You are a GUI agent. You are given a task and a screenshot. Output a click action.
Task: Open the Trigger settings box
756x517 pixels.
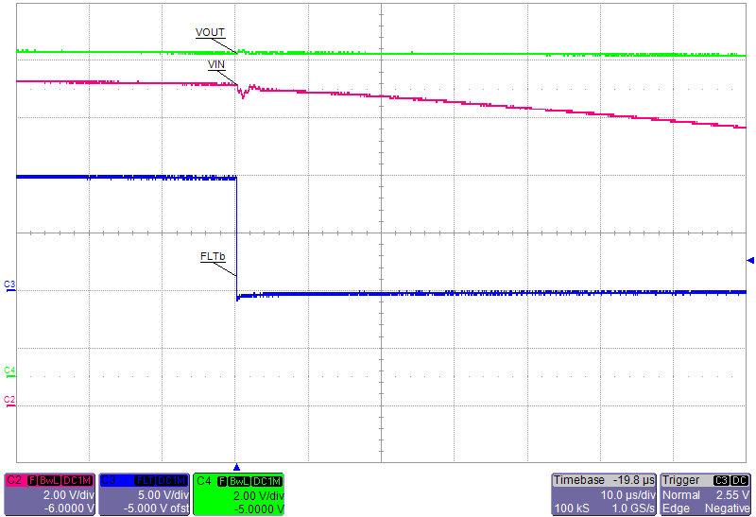706,494
